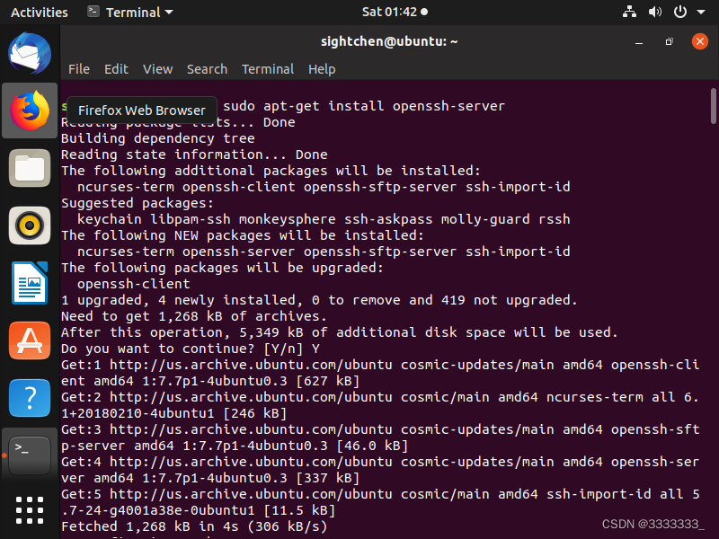Click the 'Building dependency tree' line
This screenshot has width=719, height=539.
[x=158, y=138]
